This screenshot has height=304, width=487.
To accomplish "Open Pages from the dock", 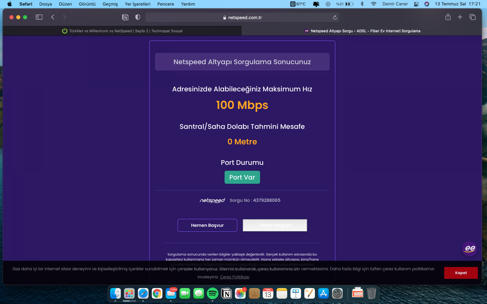I will tap(309, 294).
